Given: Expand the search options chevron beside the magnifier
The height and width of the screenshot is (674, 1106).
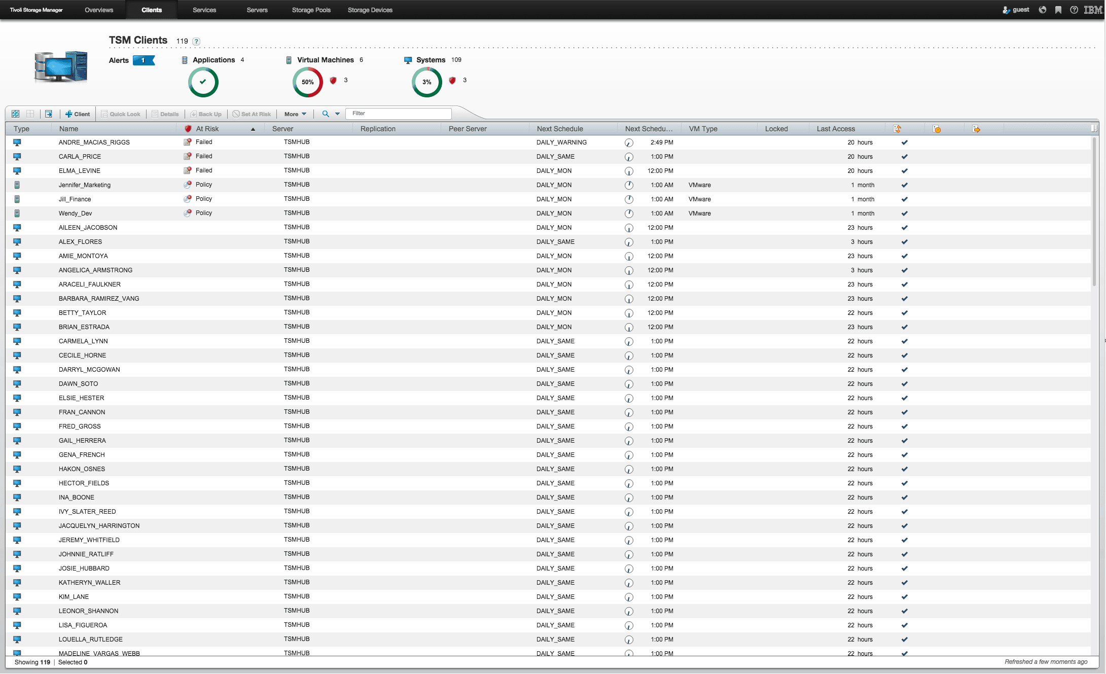Looking at the screenshot, I should pyautogui.click(x=338, y=114).
